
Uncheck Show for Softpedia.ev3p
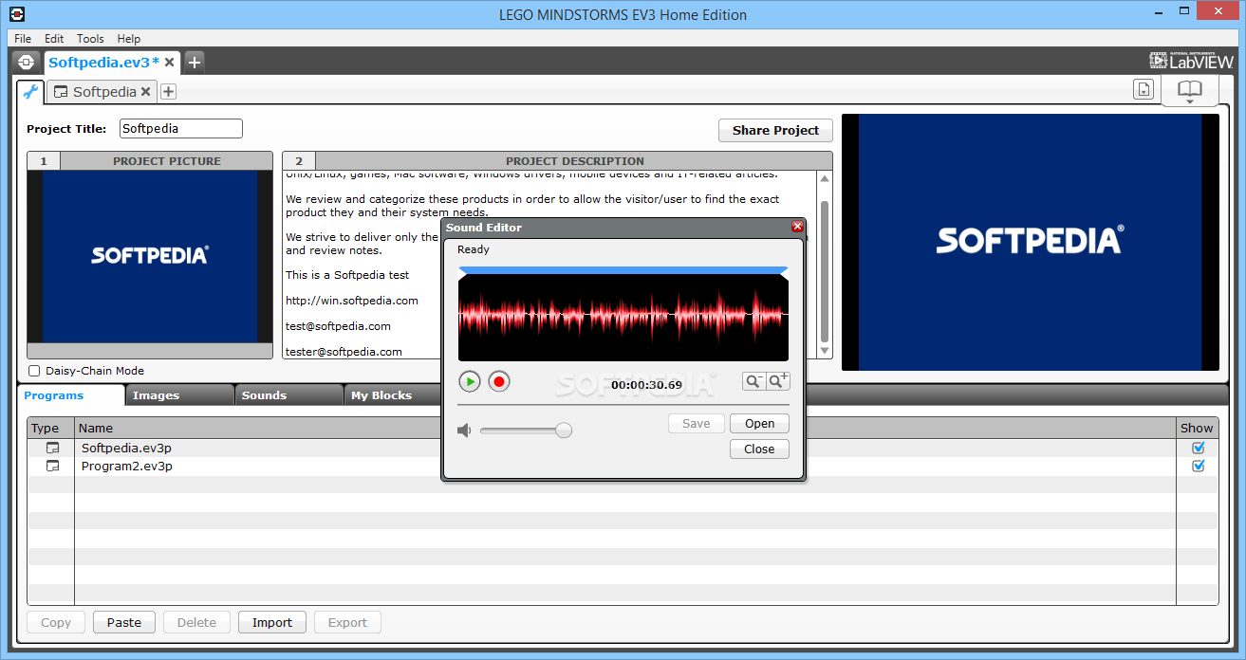[1198, 448]
